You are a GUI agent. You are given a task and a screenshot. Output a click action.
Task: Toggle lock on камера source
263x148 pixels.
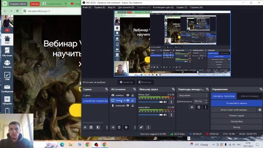point(132,95)
